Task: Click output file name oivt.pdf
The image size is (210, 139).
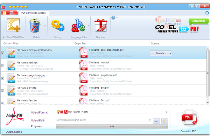Action: click(105, 88)
